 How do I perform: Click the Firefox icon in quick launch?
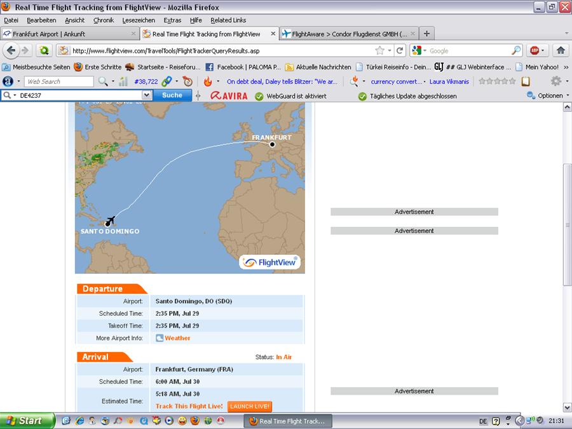coord(195,421)
